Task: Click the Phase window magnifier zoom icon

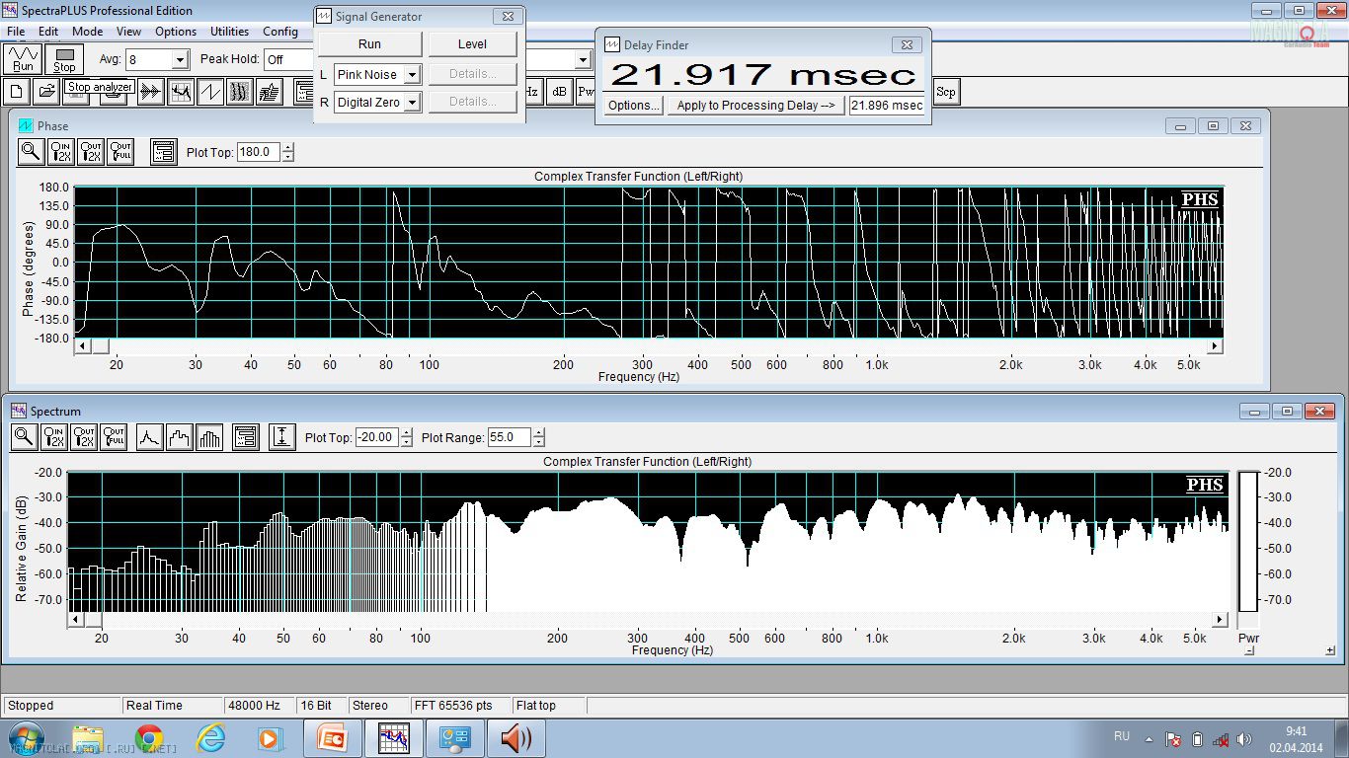Action: 31,151
